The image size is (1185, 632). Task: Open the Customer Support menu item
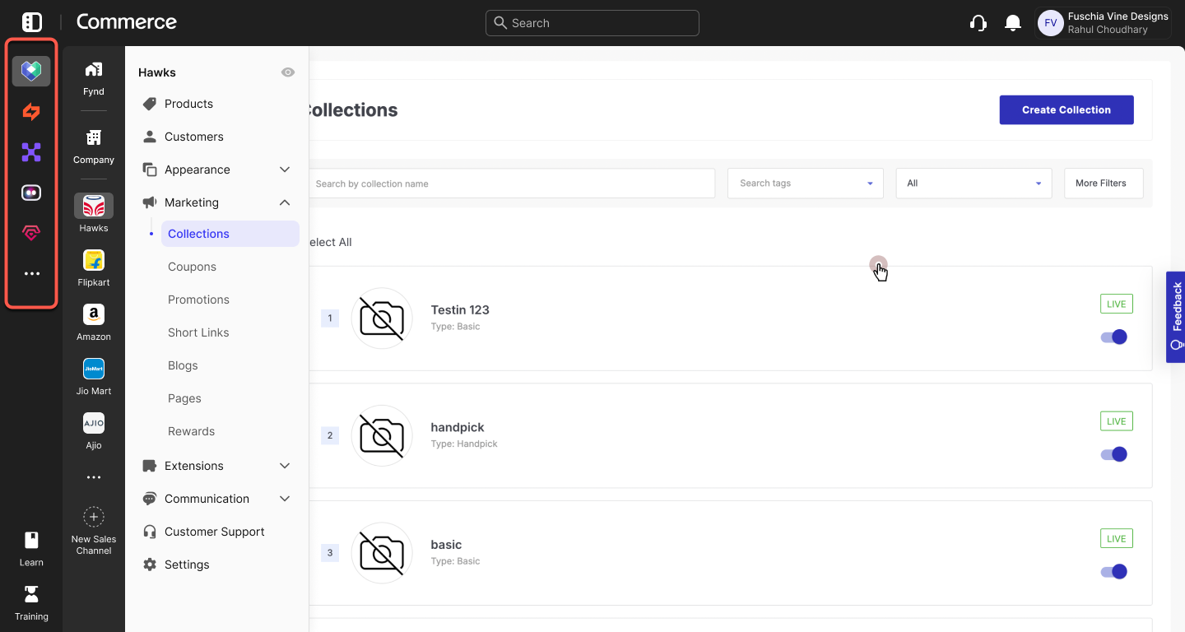(213, 532)
